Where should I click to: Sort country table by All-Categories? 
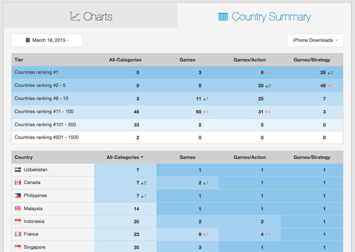click(125, 157)
